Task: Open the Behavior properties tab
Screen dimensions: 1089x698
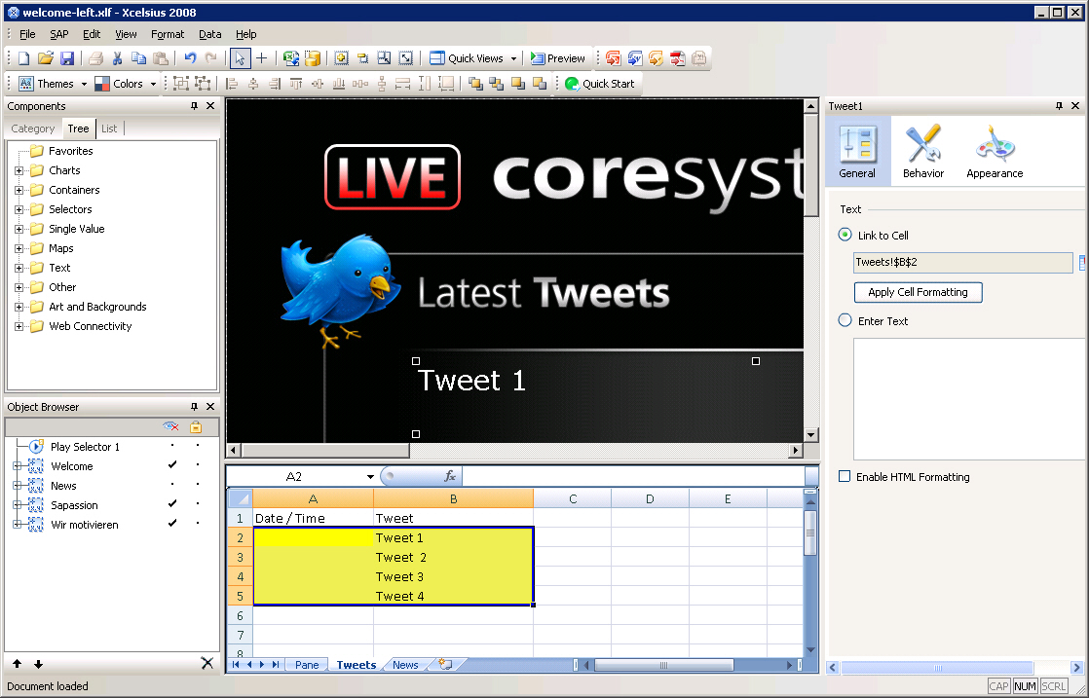Action: click(923, 151)
